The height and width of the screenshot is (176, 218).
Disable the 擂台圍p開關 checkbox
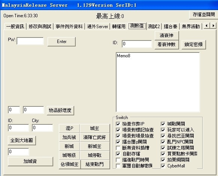pos(118,142)
